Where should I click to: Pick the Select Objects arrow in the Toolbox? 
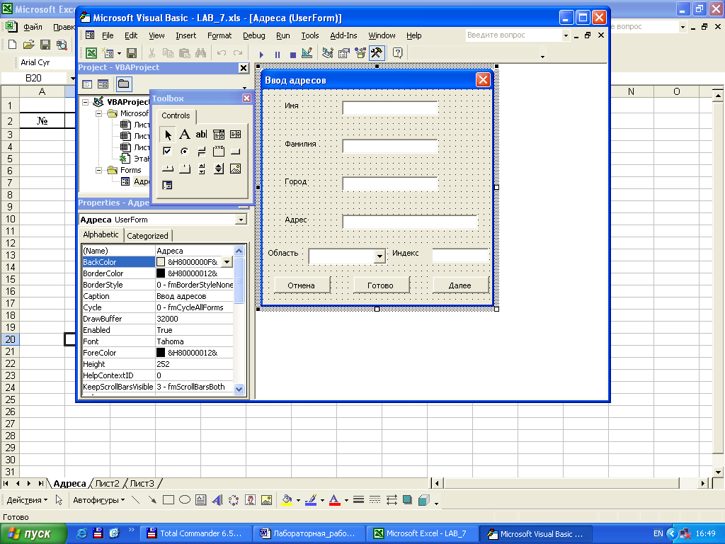click(x=167, y=135)
